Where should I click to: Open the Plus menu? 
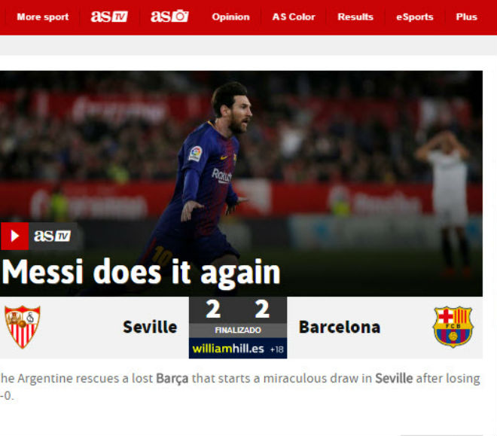(466, 17)
